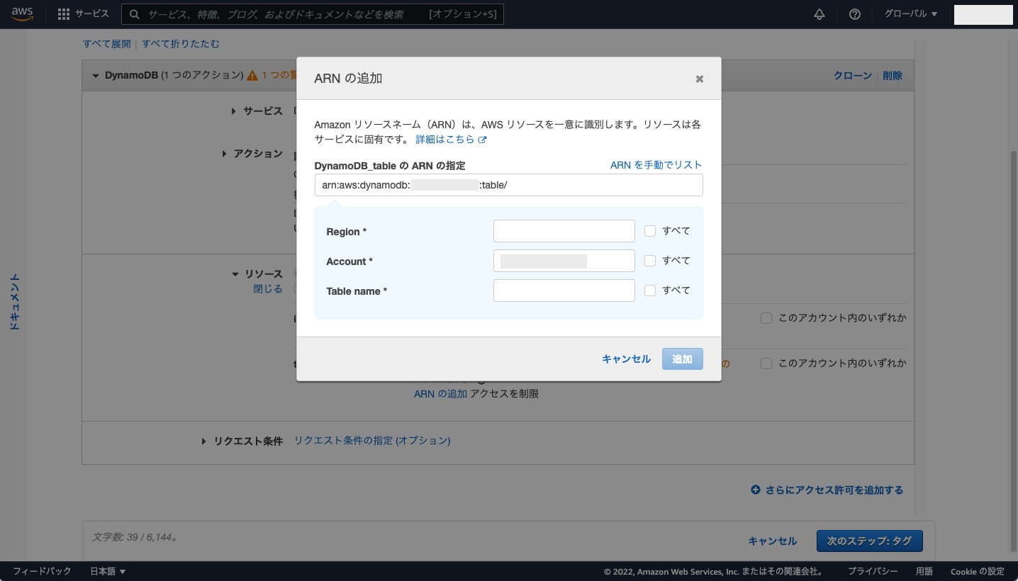Expand the リクエスト条件 section
Viewport: 1018px width, 581px height.
[x=204, y=441]
